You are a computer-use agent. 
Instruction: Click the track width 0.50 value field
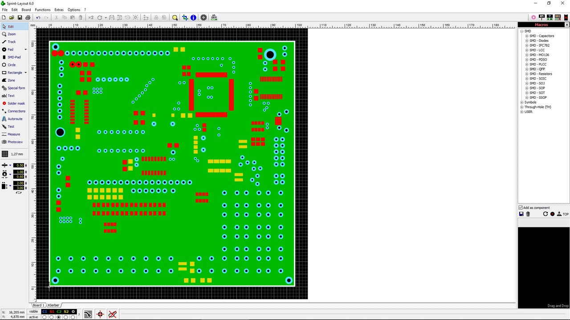tap(19, 165)
